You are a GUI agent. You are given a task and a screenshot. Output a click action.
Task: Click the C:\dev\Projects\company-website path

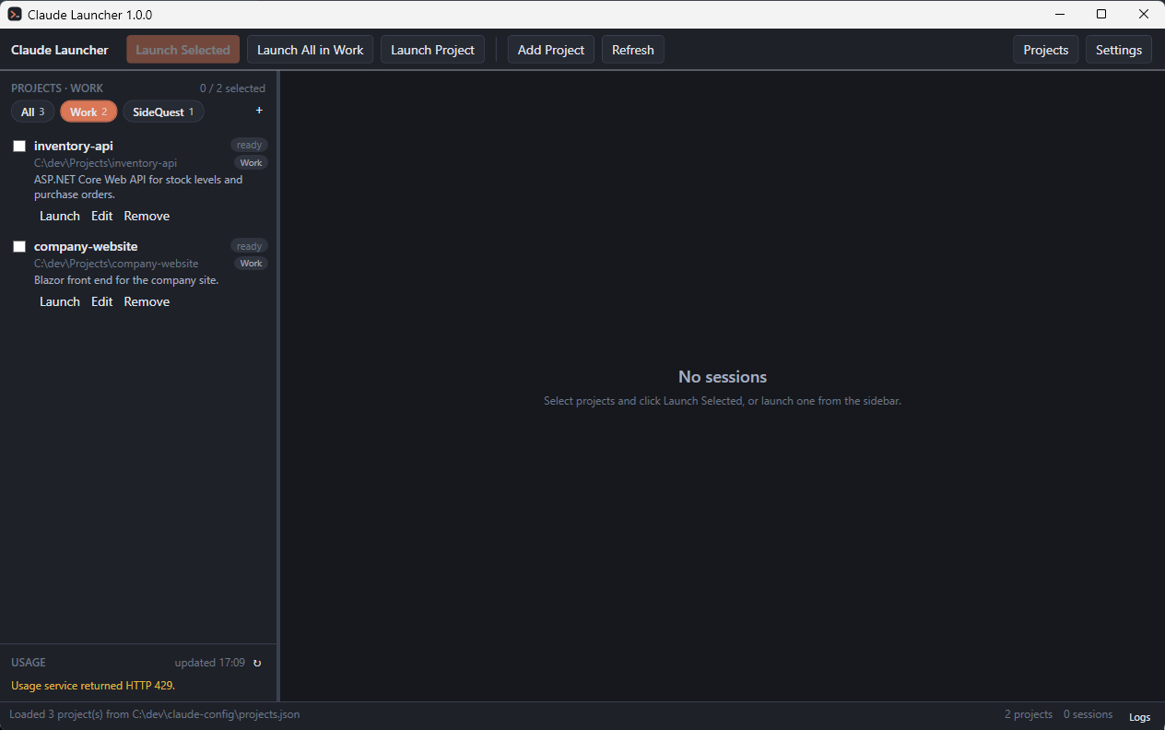(x=116, y=264)
